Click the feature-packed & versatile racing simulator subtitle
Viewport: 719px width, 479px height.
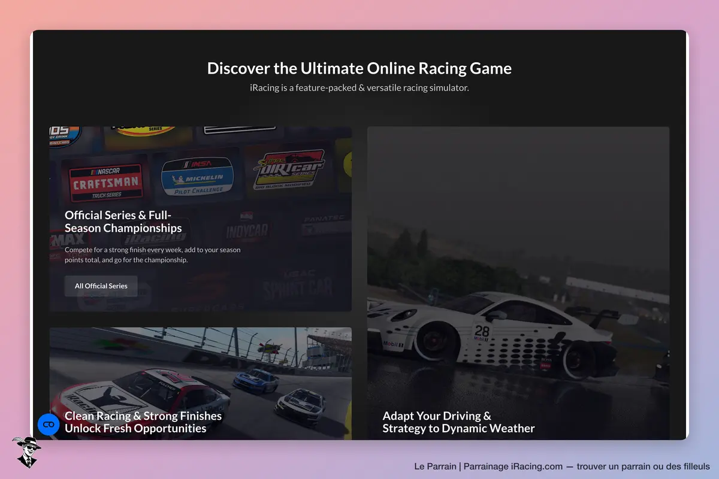coord(359,88)
